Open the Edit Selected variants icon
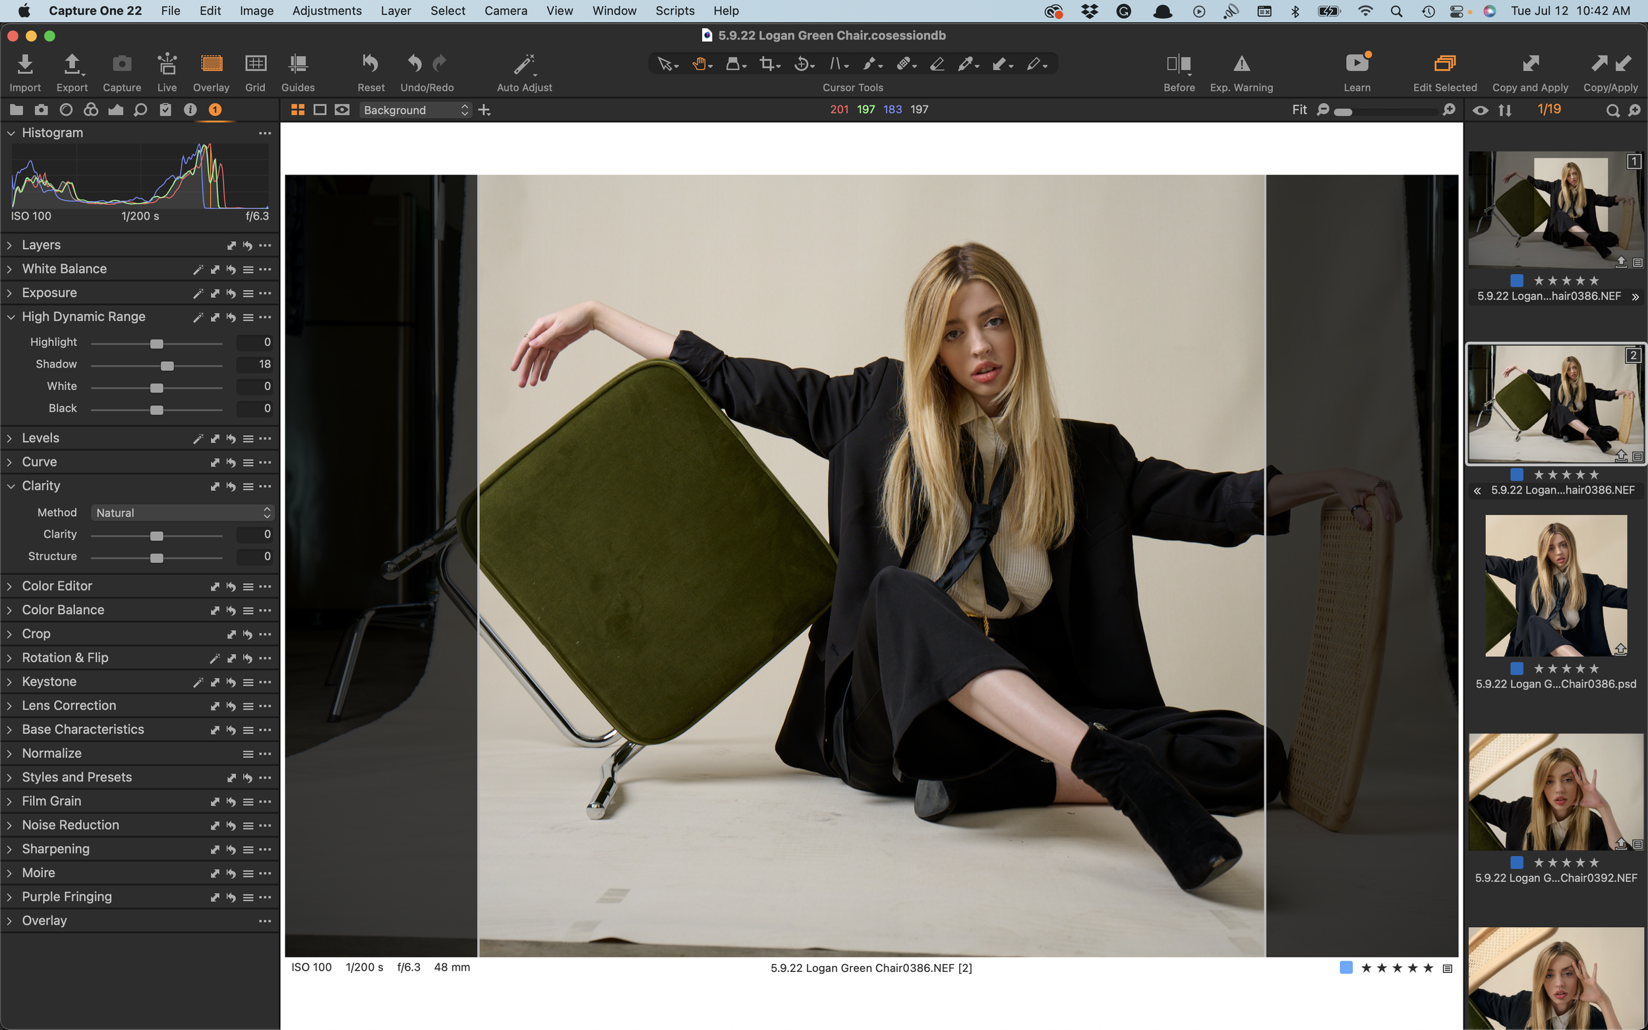 1444,64
